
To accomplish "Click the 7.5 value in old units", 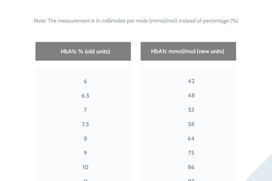I will (x=85, y=124).
